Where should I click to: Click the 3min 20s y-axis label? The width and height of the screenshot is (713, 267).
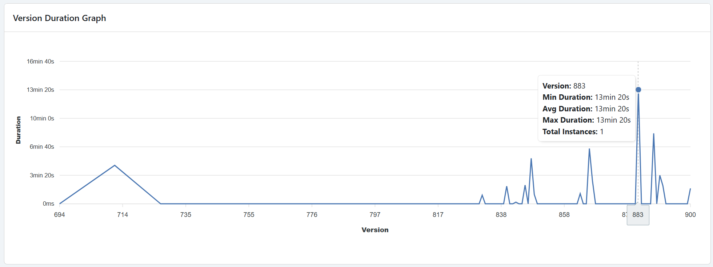[x=42, y=176]
